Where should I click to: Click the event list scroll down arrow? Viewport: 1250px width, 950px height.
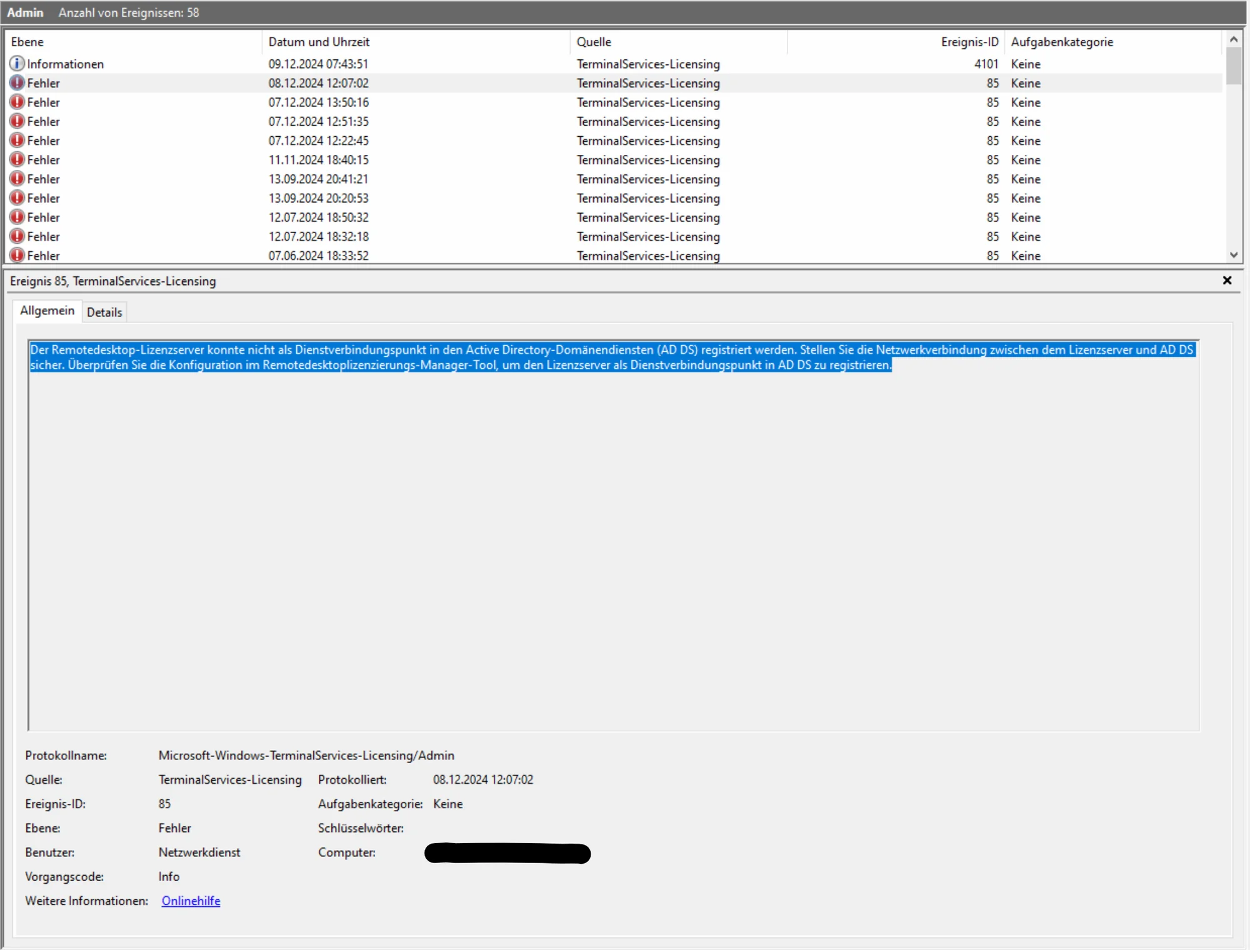[1233, 254]
